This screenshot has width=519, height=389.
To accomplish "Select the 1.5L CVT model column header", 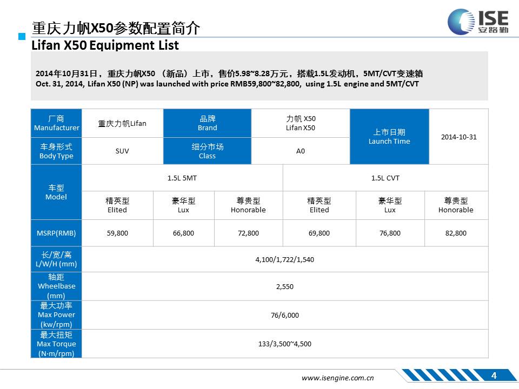I will tap(385, 178).
